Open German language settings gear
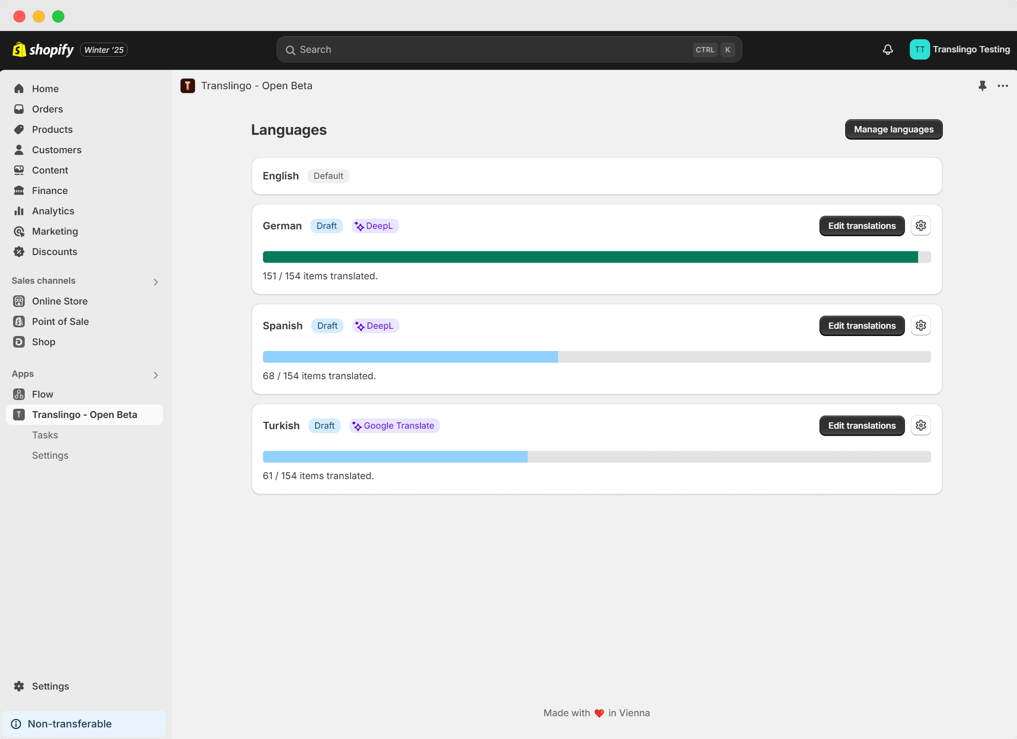The image size is (1017, 739). tap(921, 226)
